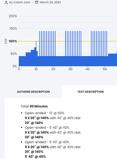Click the 50 minute x-axis label
Viewport: 117px width, 159px height.
tap(105, 69)
